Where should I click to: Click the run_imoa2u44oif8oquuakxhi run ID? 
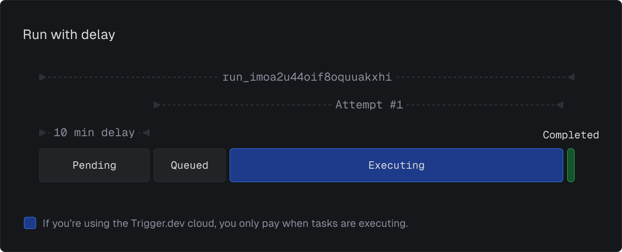point(307,77)
